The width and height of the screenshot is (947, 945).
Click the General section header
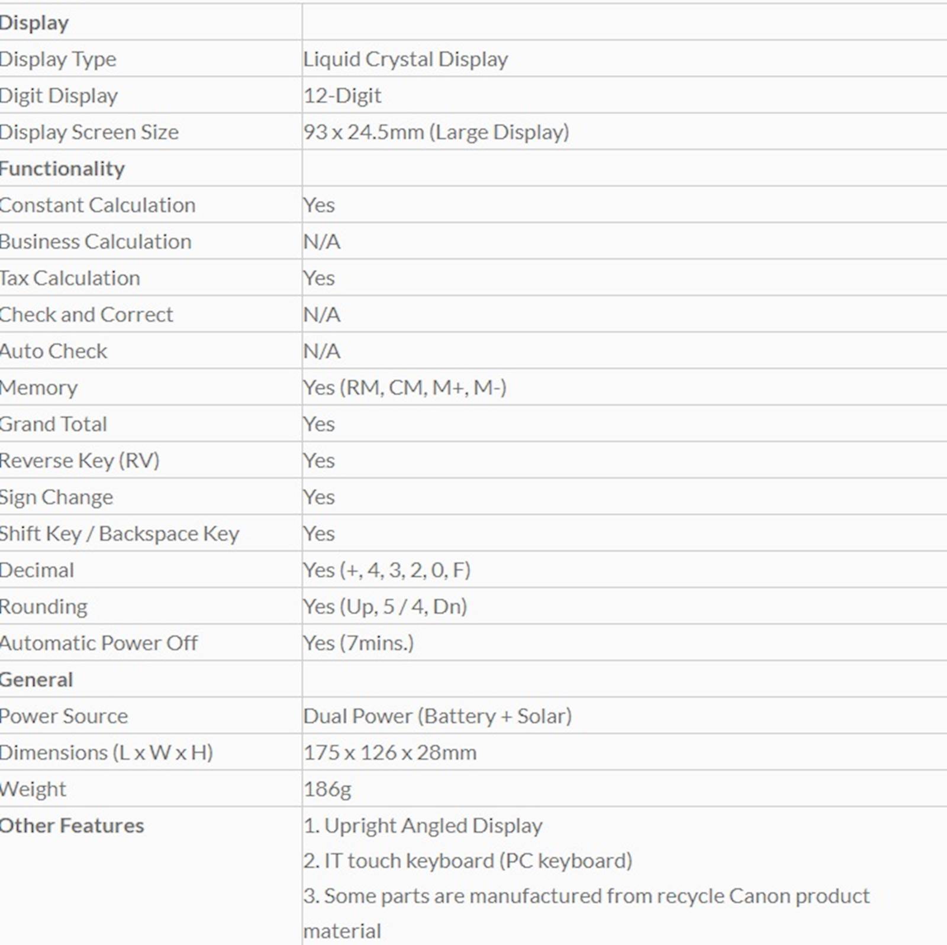(36, 679)
